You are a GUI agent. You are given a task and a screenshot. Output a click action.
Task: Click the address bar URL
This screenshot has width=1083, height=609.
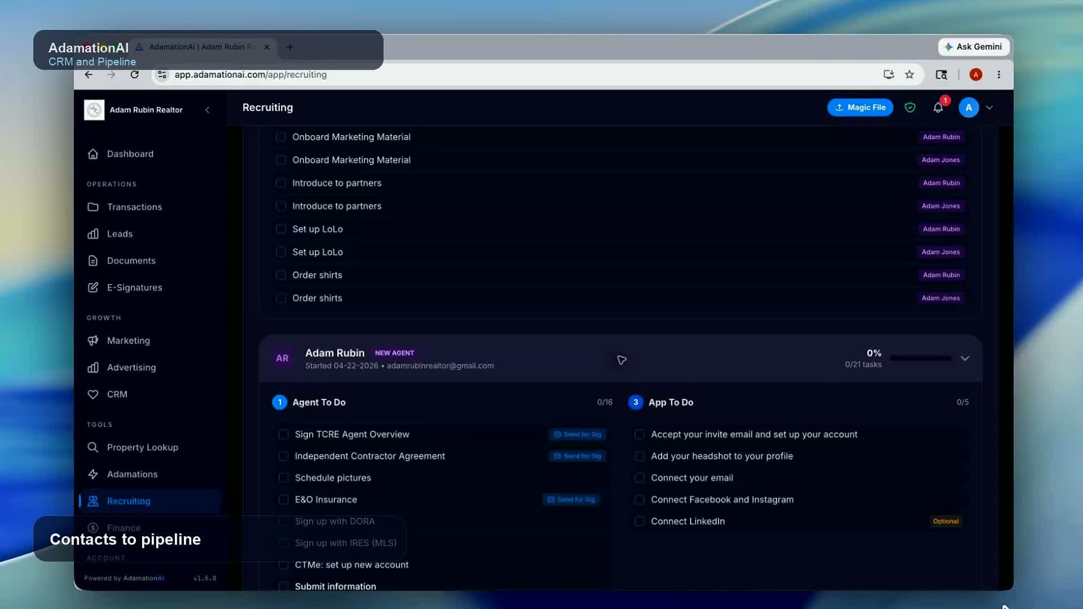click(x=250, y=74)
